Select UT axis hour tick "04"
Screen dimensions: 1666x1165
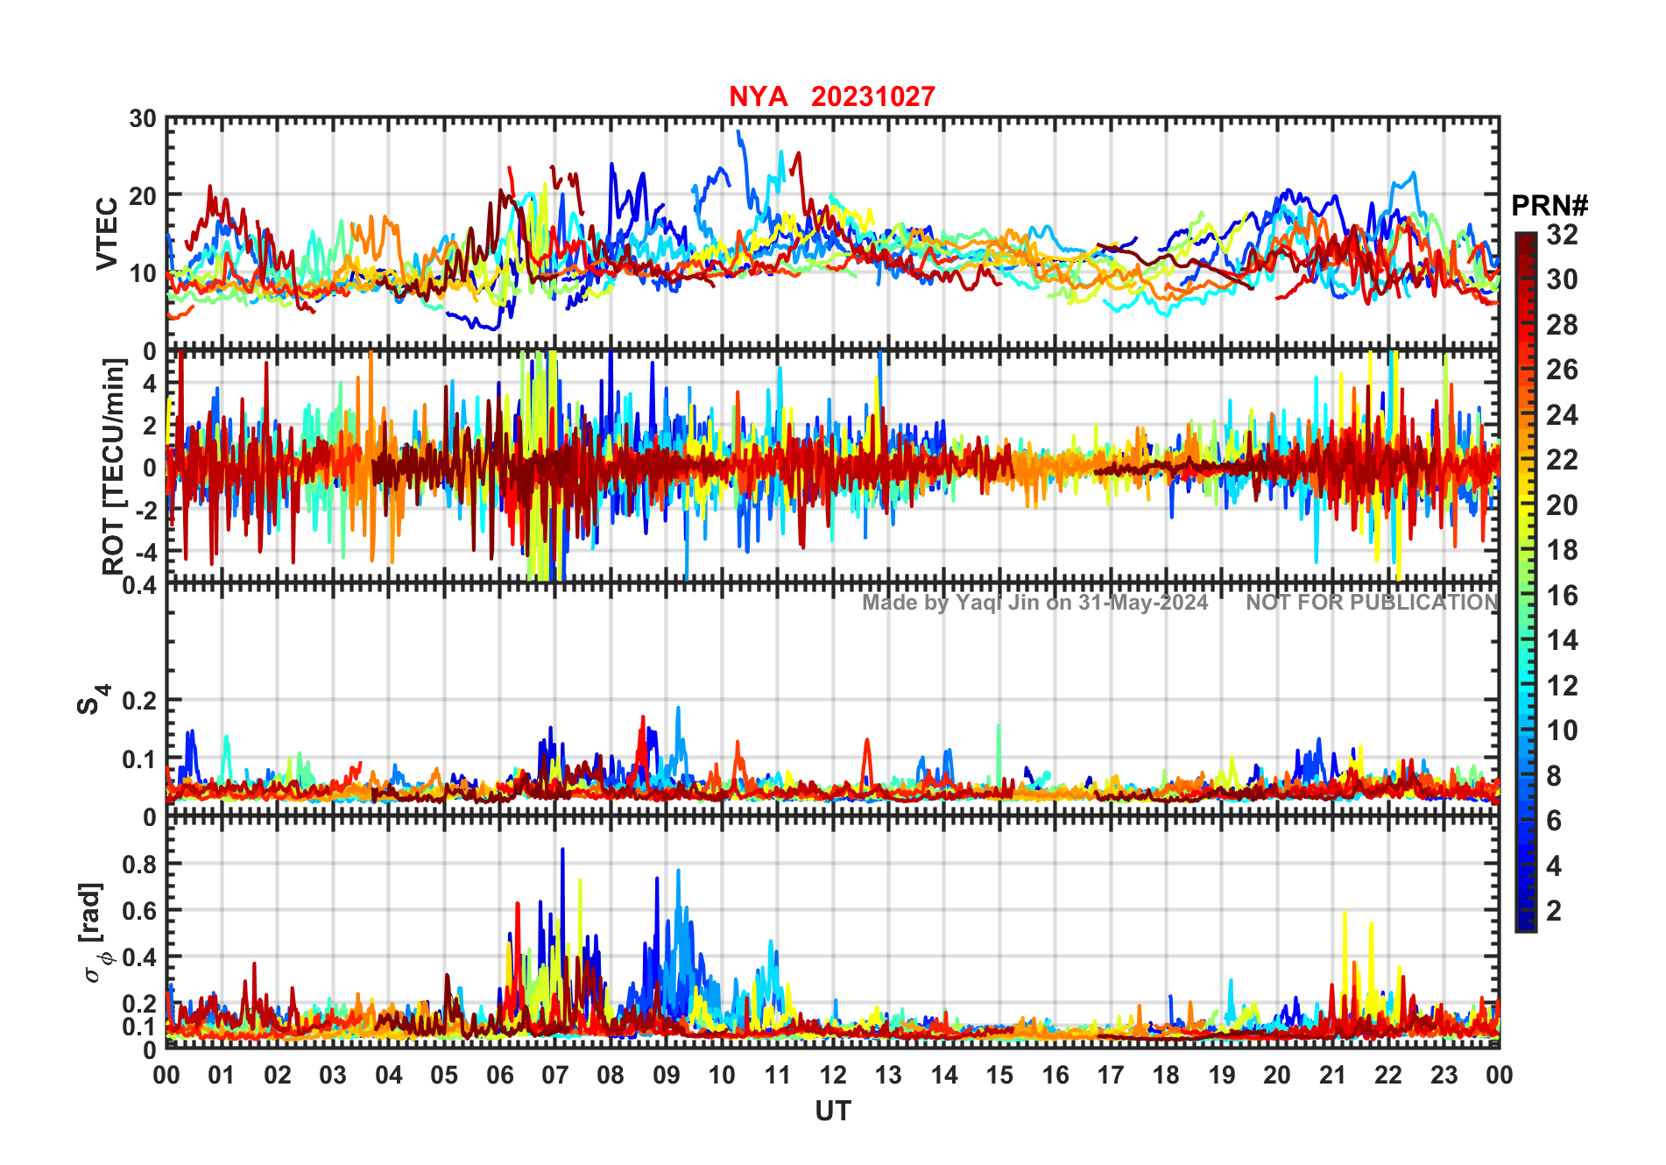pyautogui.click(x=389, y=1076)
